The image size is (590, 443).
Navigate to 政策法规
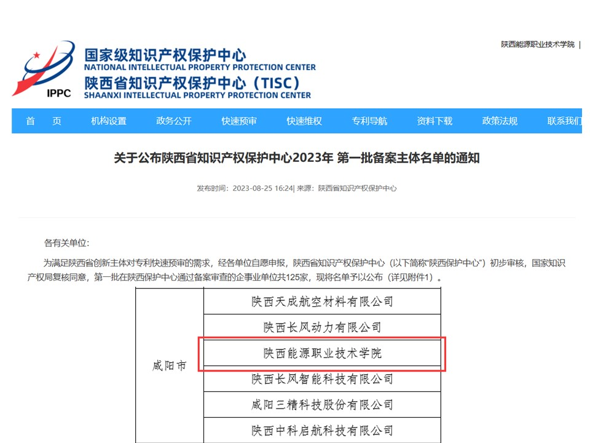pyautogui.click(x=500, y=121)
